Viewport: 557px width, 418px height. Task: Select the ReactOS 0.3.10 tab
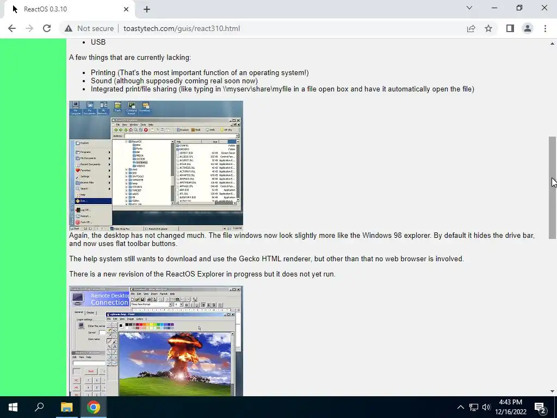pyautogui.click(x=67, y=9)
